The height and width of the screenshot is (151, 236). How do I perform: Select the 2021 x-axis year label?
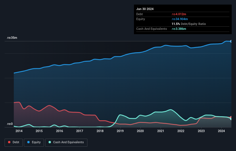click(x=161, y=131)
